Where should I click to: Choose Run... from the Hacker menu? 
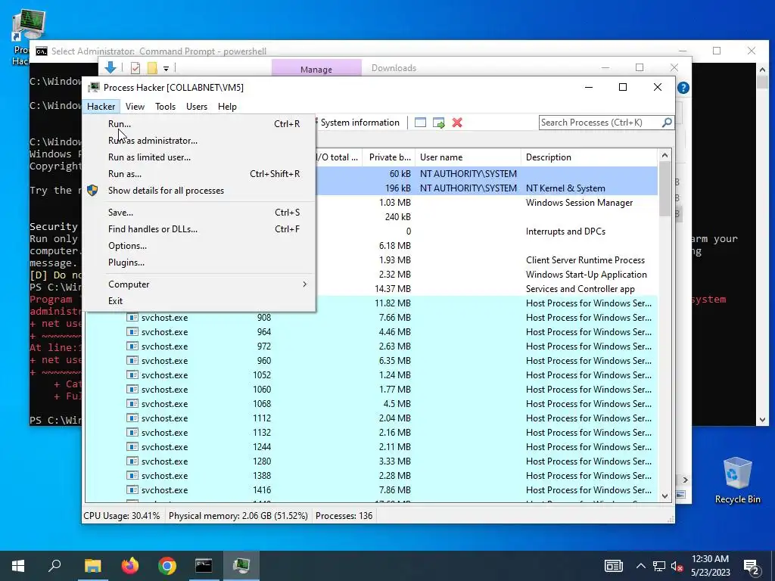(199, 123)
